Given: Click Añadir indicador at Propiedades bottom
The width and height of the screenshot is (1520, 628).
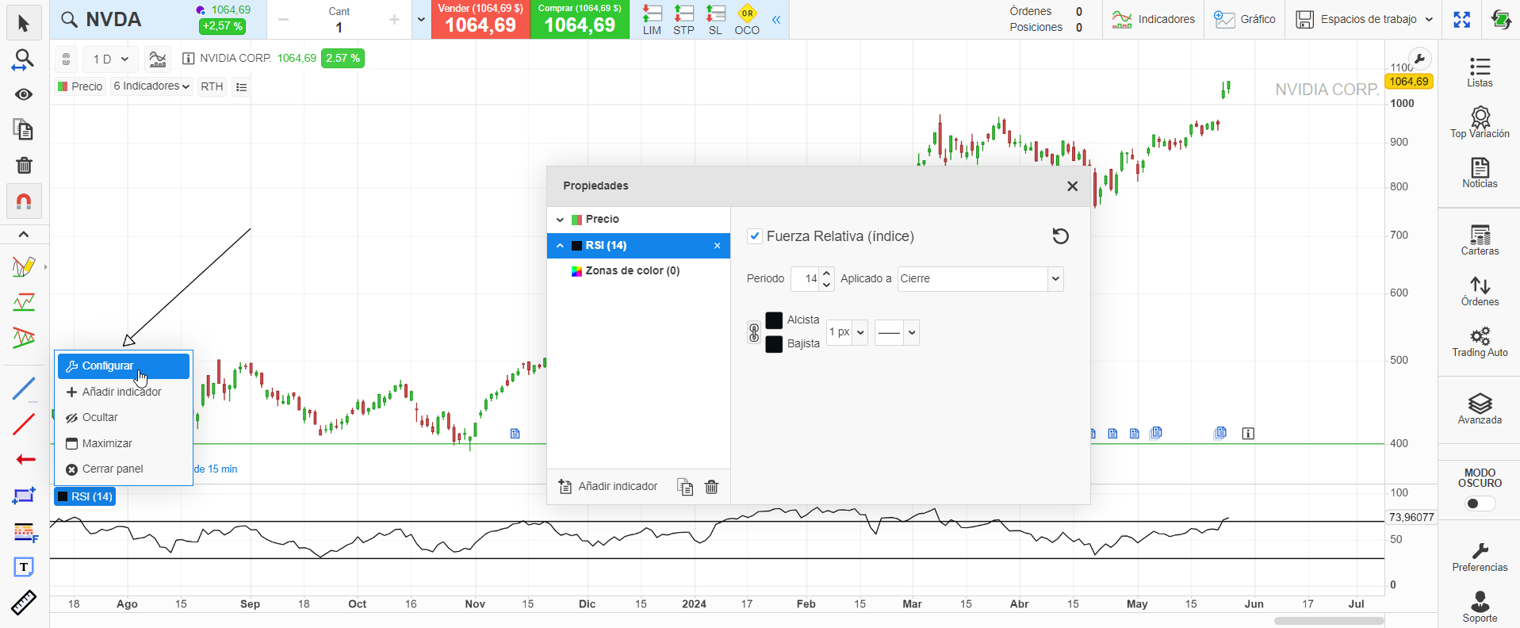Looking at the screenshot, I should tap(608, 487).
